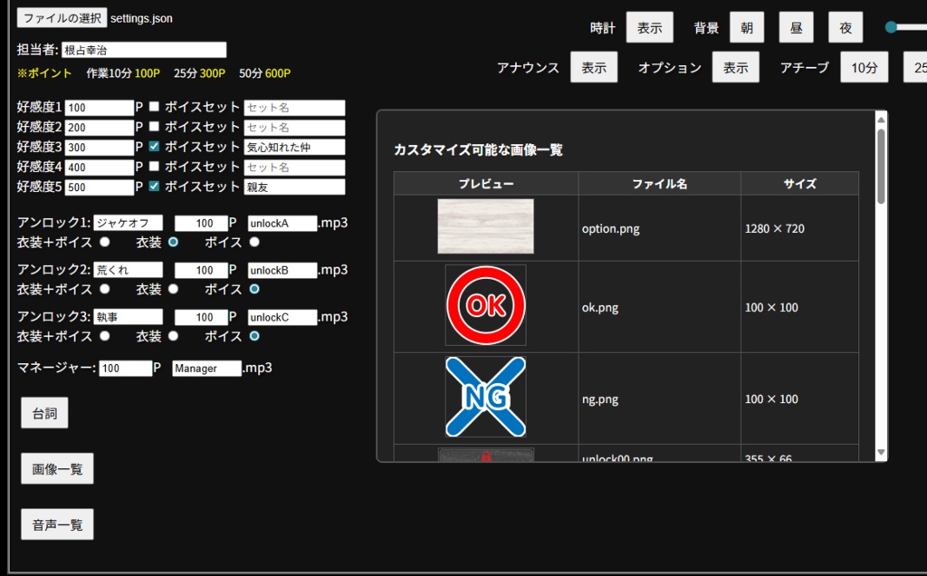Edit the unlockC mp3 filename field
This screenshot has height=576, width=927.
click(x=282, y=317)
